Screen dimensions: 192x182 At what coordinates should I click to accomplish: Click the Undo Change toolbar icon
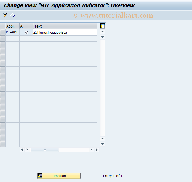tap(12, 15)
